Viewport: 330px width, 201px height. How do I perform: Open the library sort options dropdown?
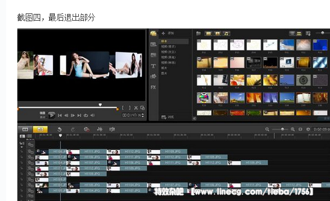point(308,33)
